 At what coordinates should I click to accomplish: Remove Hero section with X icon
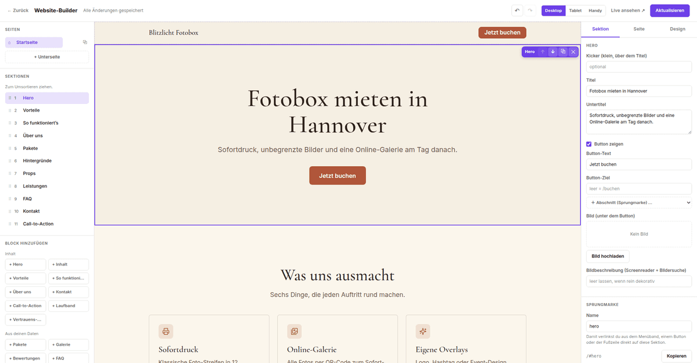pos(573,52)
